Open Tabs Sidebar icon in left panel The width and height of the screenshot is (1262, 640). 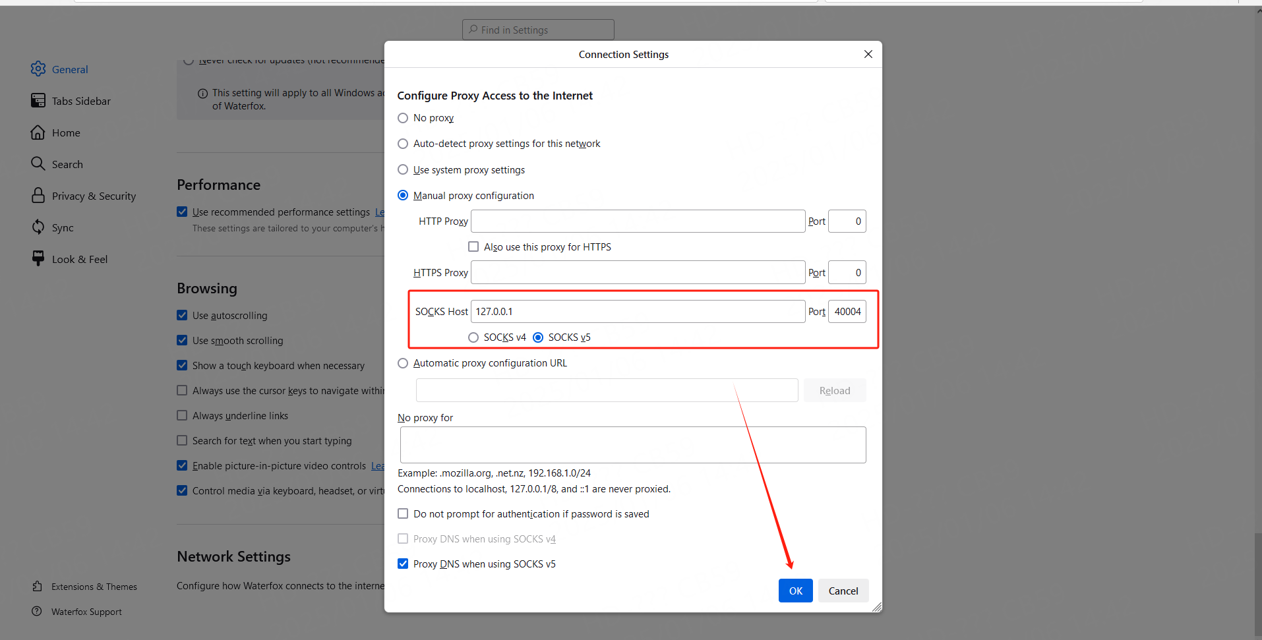click(38, 101)
